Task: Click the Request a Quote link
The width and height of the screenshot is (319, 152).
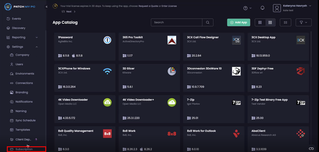Action: [x=149, y=6]
